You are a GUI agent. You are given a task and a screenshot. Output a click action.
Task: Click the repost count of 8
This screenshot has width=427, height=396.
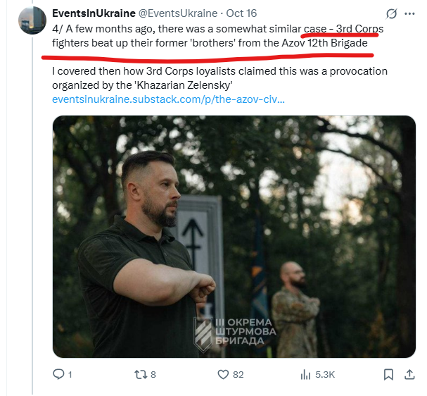tap(153, 375)
